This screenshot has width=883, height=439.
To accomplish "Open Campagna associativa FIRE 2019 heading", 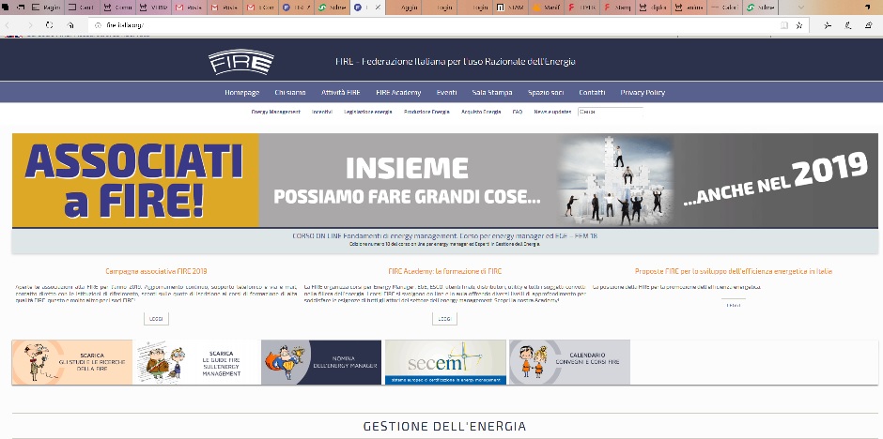I will click(156, 271).
